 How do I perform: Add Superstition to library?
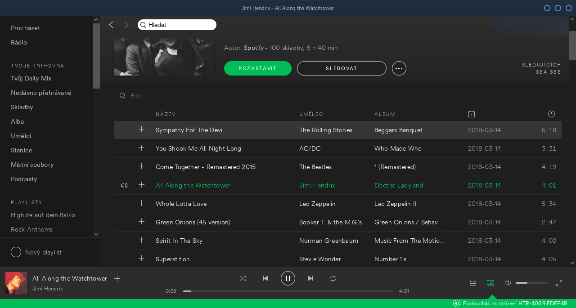click(x=142, y=259)
